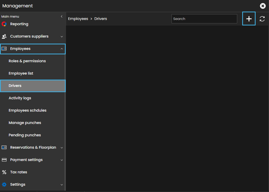Click the Settings gear icon
Viewport: 269px width, 192px height.
point(4,184)
